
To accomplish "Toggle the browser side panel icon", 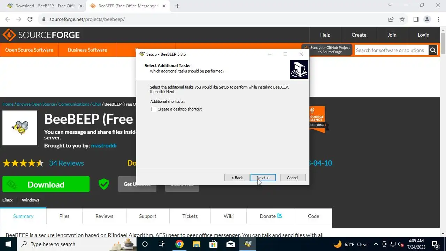I will 416,19.
